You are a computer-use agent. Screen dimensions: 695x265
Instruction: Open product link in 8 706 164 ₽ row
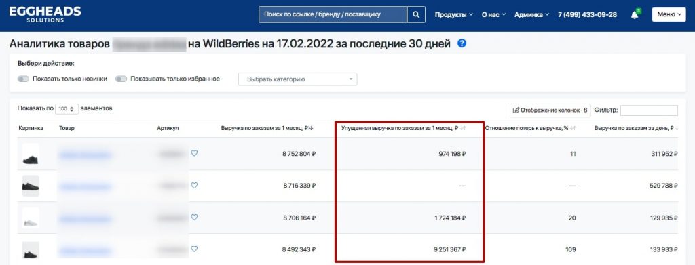tap(85, 218)
